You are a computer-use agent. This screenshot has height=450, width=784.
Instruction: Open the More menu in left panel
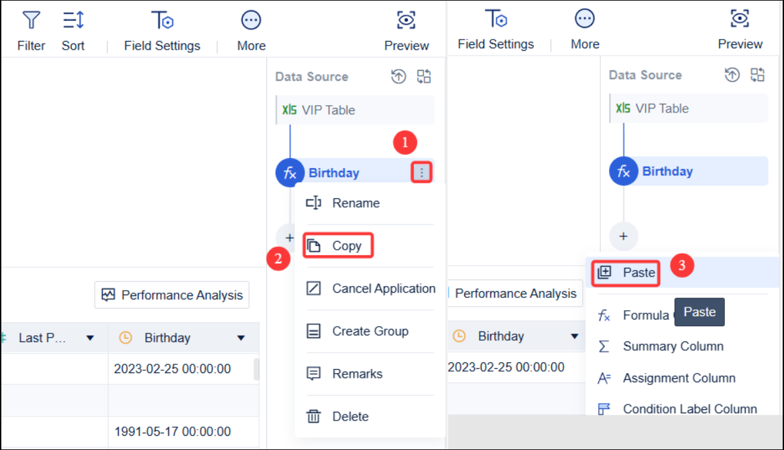click(x=251, y=31)
